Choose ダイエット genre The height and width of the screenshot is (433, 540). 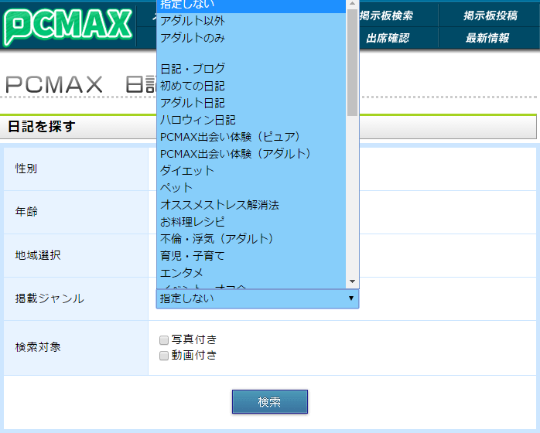[x=251, y=171]
